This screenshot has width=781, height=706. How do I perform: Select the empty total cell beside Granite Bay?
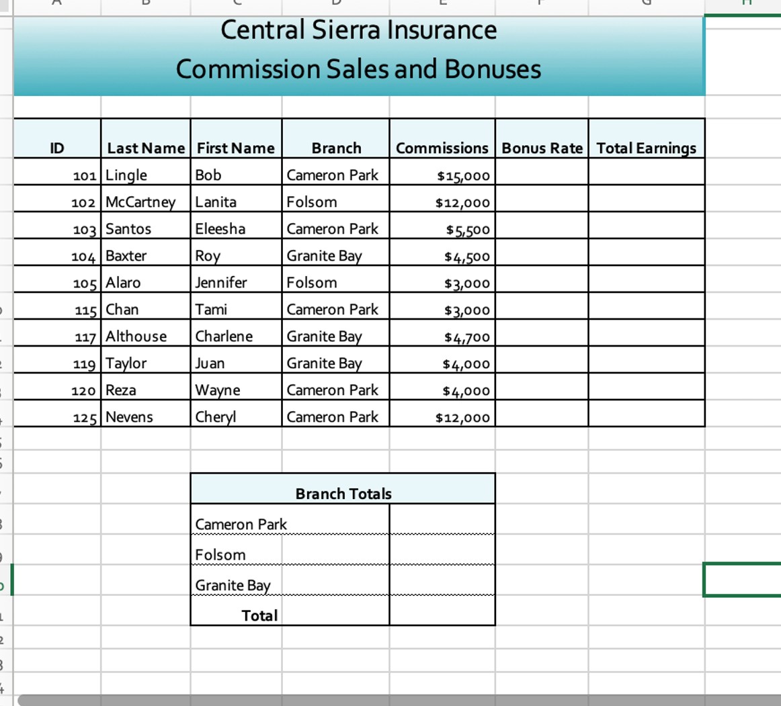click(x=441, y=584)
